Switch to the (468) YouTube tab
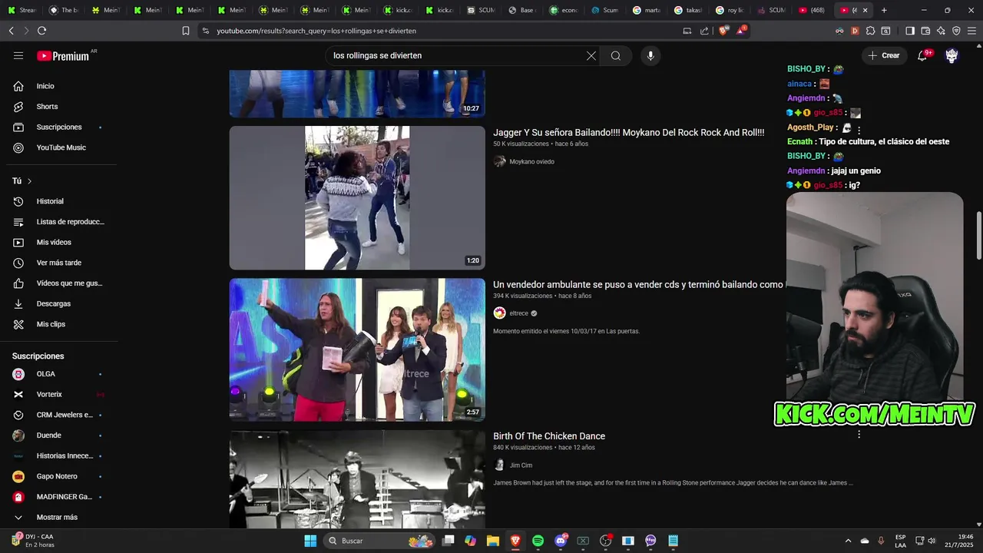This screenshot has height=553, width=983. (x=813, y=10)
